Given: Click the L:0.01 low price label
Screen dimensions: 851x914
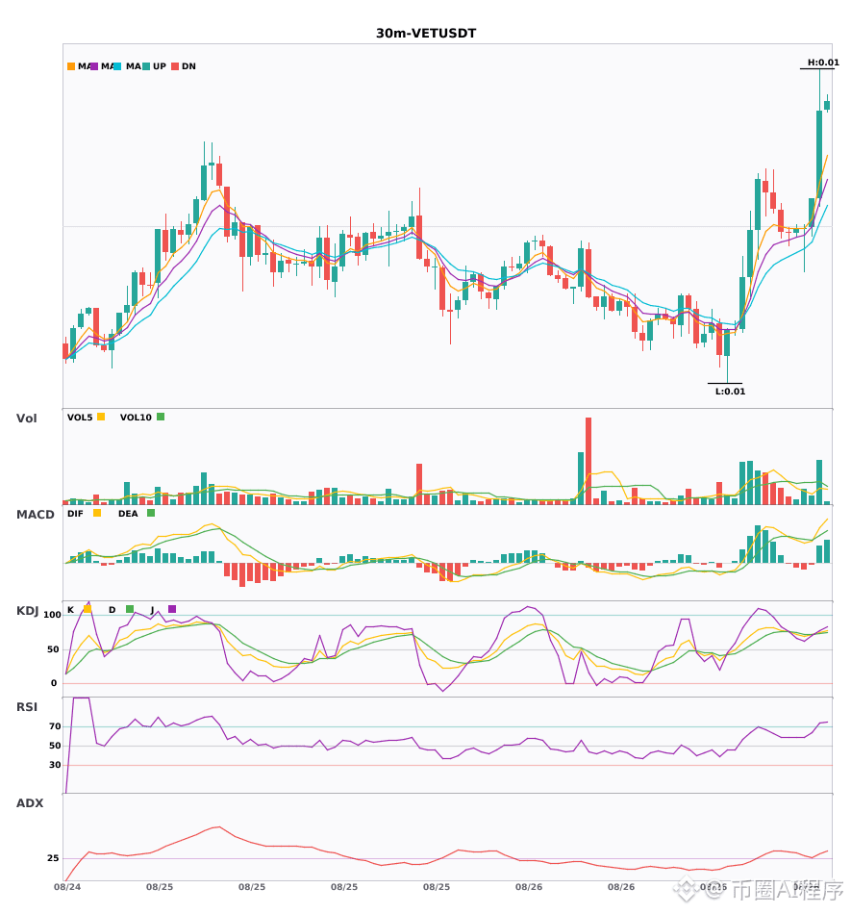Looking at the screenshot, I should point(730,392).
